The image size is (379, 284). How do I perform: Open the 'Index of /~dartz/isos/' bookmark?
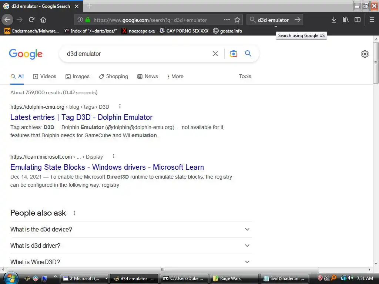[x=90, y=31]
